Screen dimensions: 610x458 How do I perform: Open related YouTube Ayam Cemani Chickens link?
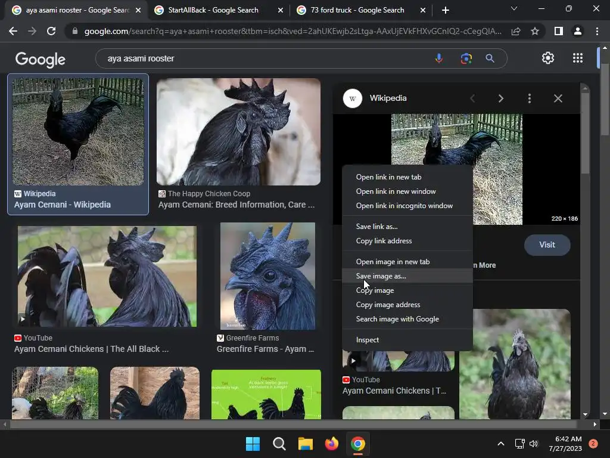pos(394,391)
